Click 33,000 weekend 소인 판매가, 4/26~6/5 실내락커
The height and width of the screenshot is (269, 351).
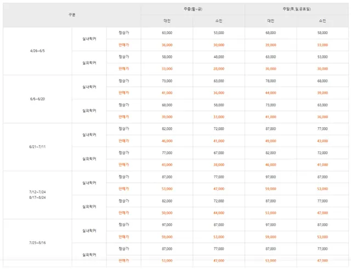pyautogui.click(x=322, y=45)
